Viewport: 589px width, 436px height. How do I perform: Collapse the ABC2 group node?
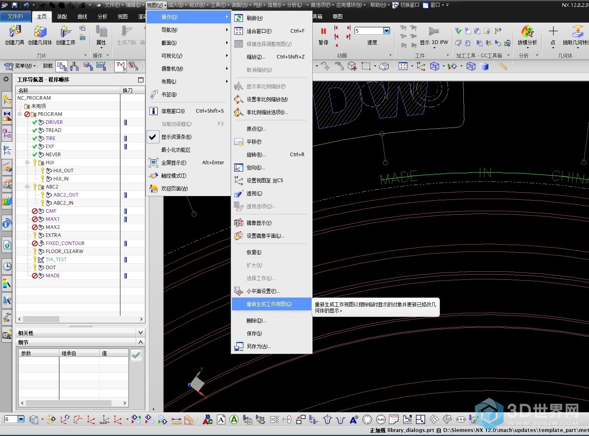pyautogui.click(x=27, y=187)
